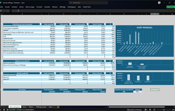Open the Formules ribbon tab
The width and height of the screenshot is (175, 111).
[x=39, y=7]
